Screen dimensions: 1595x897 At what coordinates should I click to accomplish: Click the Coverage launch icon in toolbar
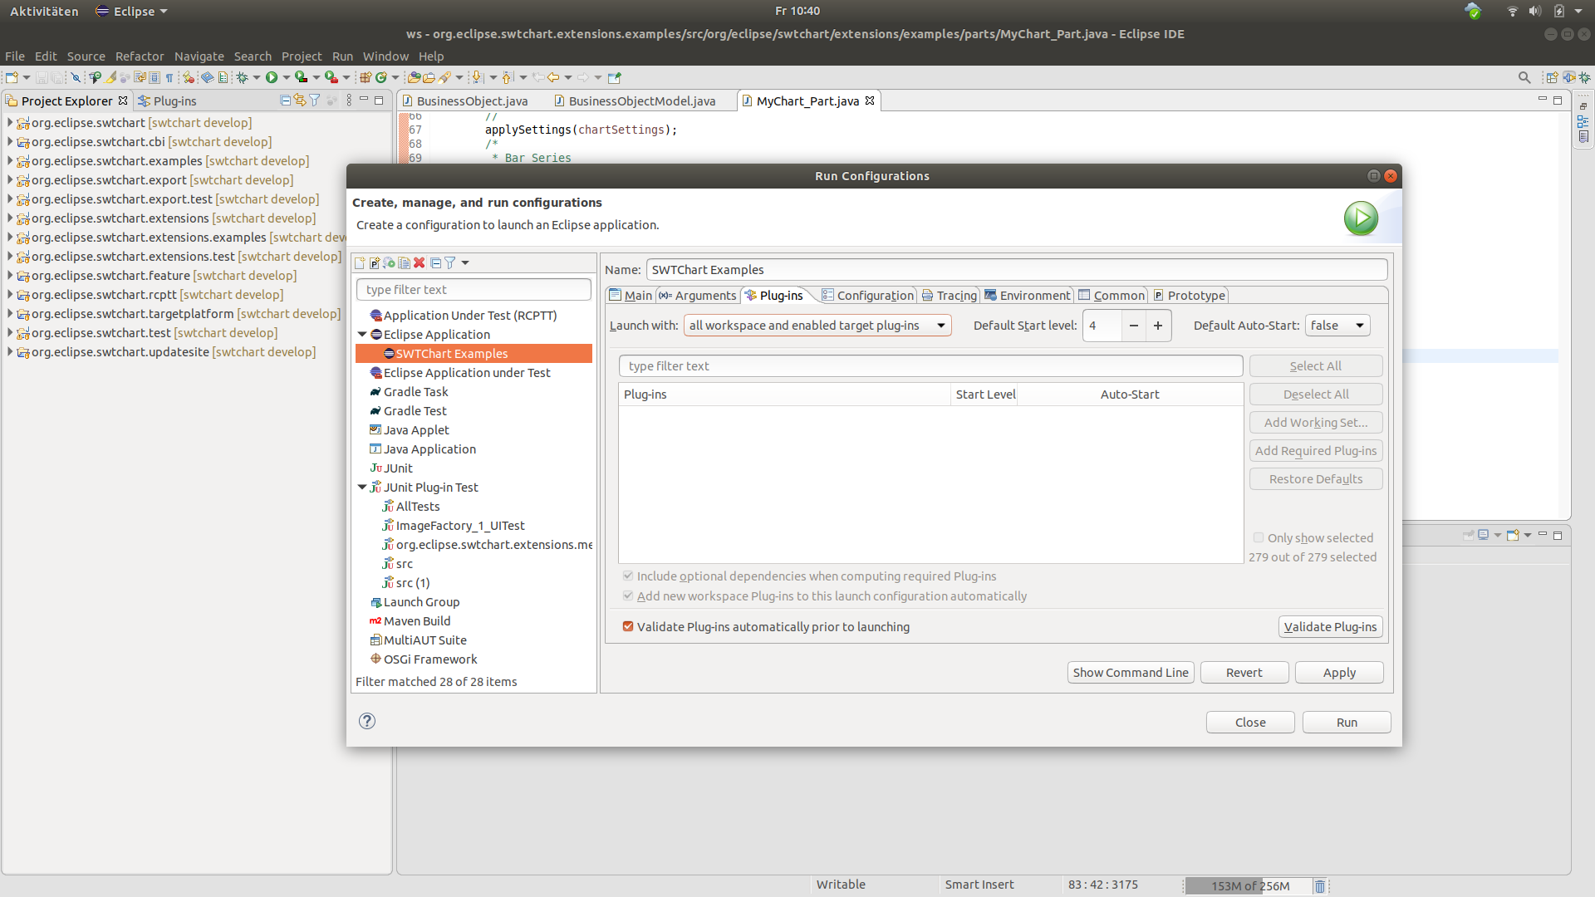301,77
